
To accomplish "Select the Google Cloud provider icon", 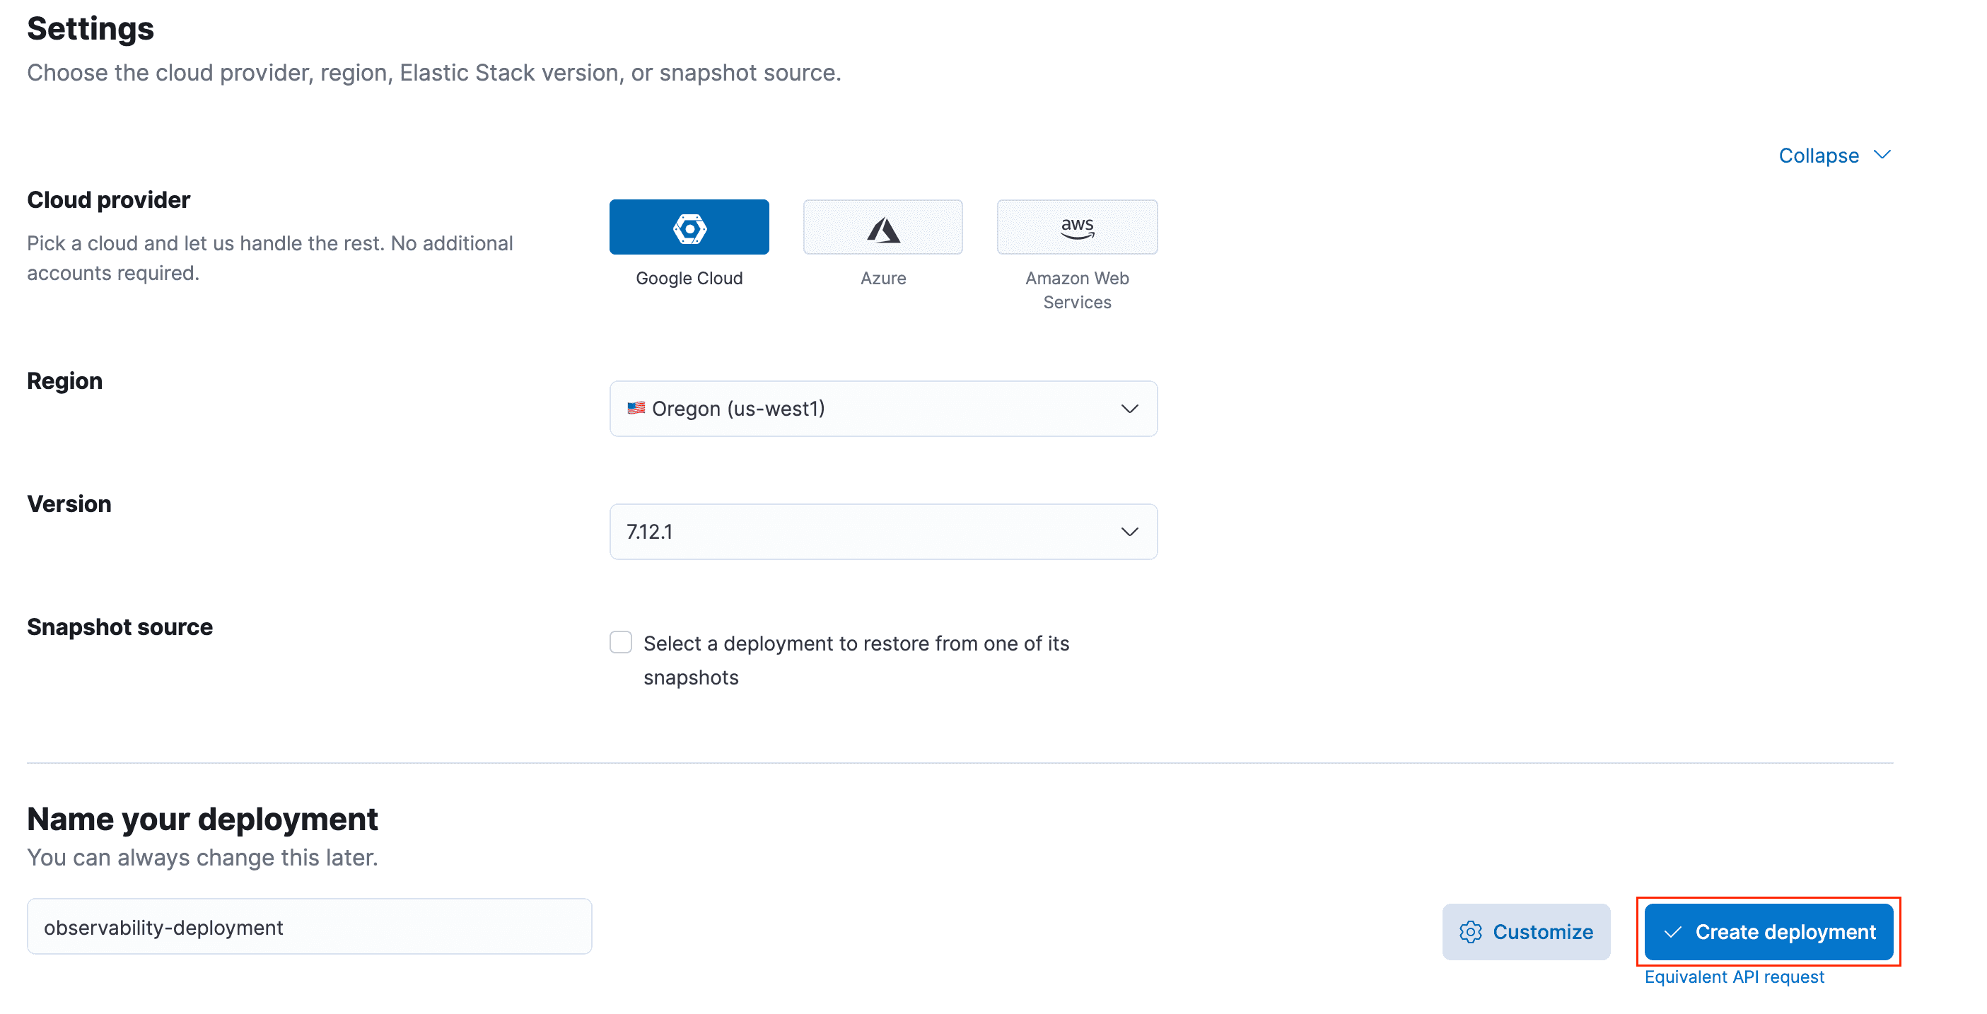I will click(x=689, y=228).
